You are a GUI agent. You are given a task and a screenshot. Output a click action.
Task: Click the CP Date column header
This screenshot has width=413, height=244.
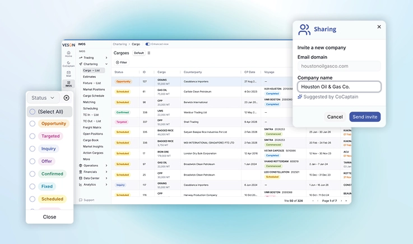[x=250, y=72]
